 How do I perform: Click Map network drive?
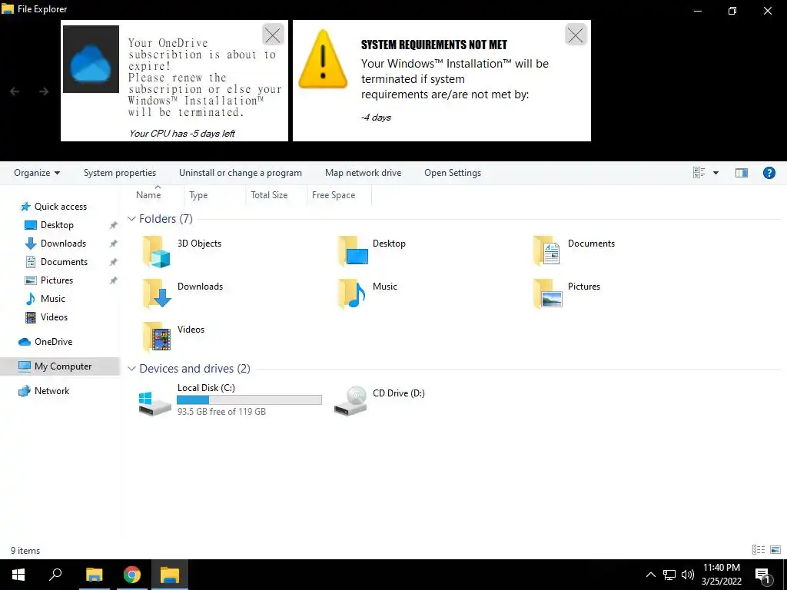pos(363,173)
